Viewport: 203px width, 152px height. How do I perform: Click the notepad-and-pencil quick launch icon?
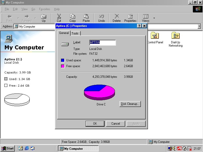pos(21,148)
